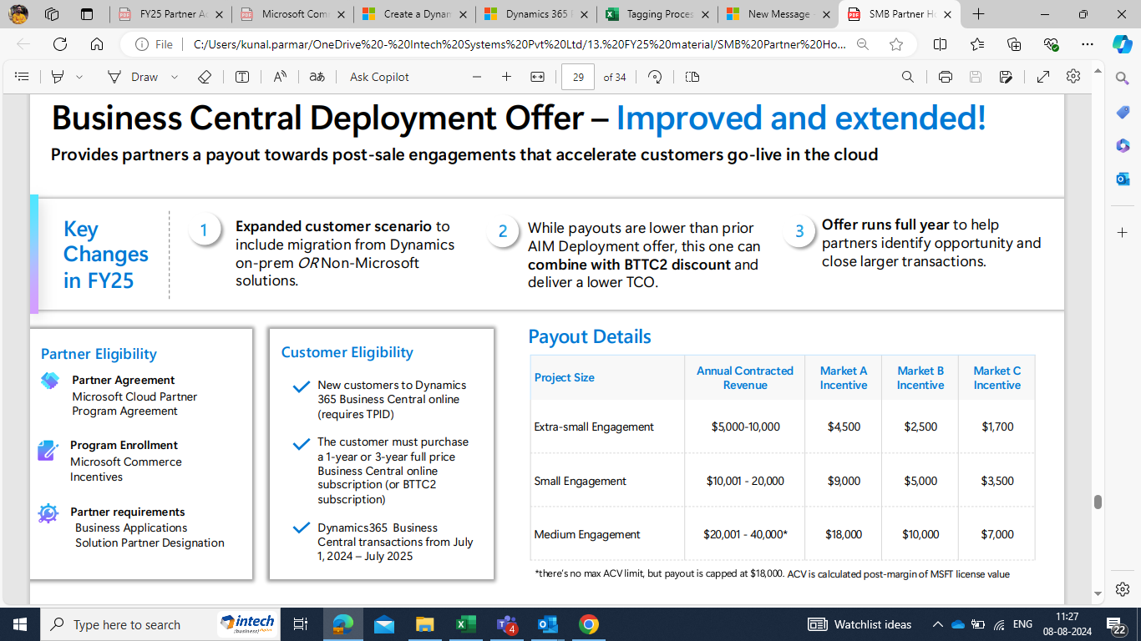Image resolution: width=1141 pixels, height=641 pixels.
Task: Open the Highlight color dropdown
Action: pos(81,77)
